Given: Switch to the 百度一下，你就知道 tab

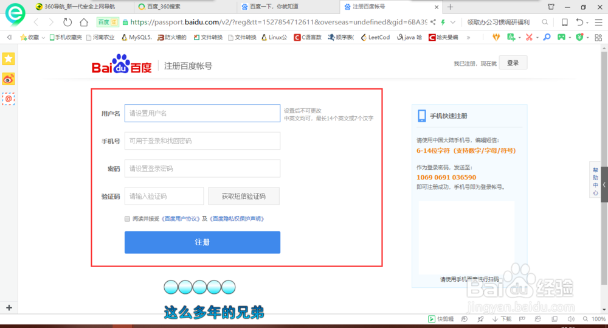Looking at the screenshot, I should [x=287, y=7].
